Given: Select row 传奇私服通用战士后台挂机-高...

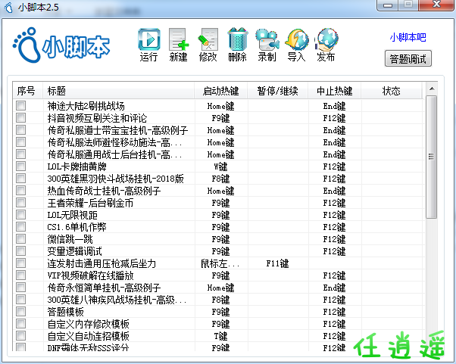Looking at the screenshot, I should (218, 154).
